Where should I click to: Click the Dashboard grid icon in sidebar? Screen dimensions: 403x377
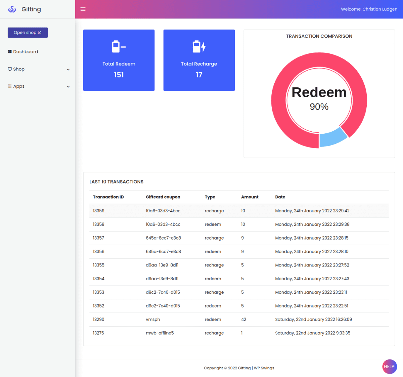(10, 51)
